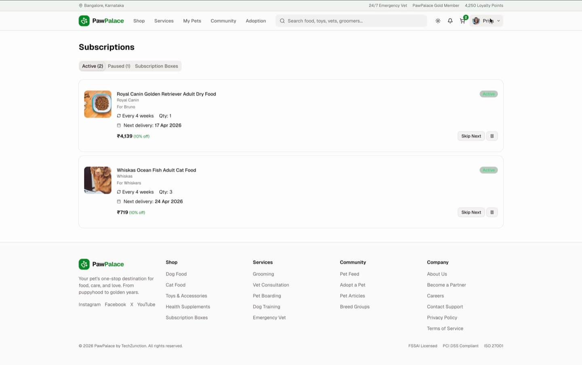
Task: Expand the Priya profile dropdown chevron
Action: 498,21
